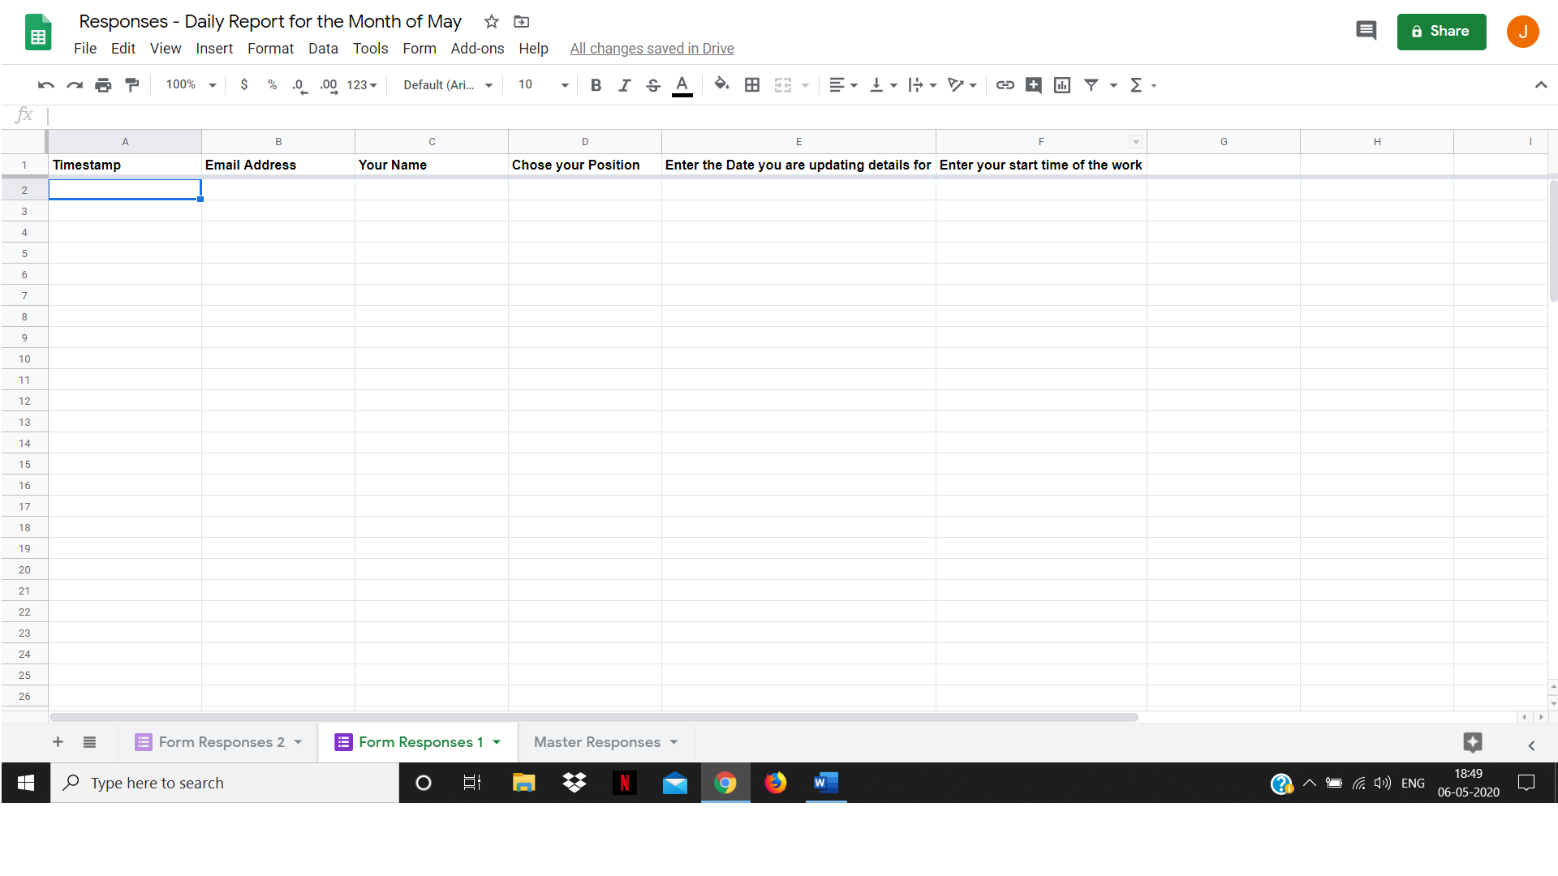
Task: Insert a comment using the toolbar icon
Action: coord(1033,84)
